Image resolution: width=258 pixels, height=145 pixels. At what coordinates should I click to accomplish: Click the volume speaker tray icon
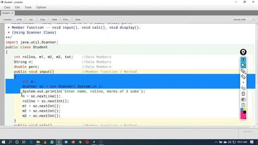229,142
